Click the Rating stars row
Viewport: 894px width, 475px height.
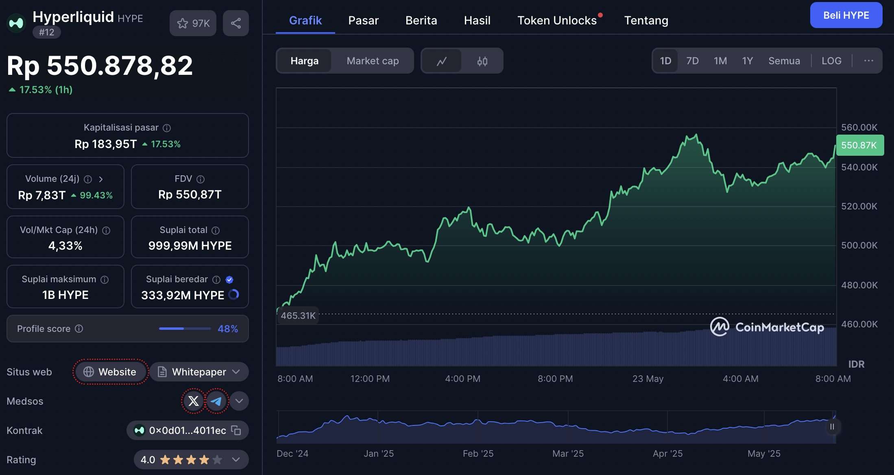pos(191,460)
